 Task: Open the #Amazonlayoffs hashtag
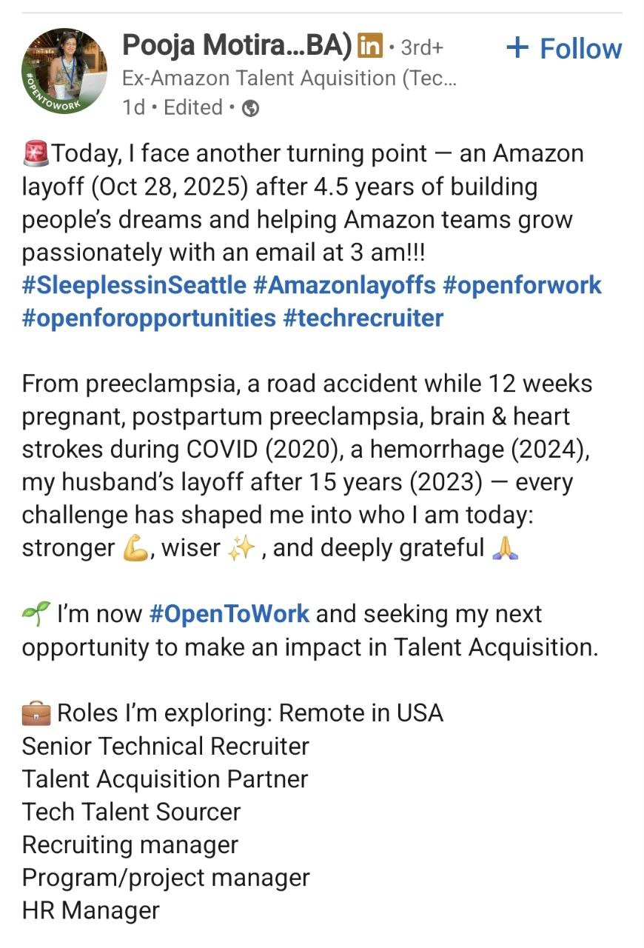click(x=345, y=285)
